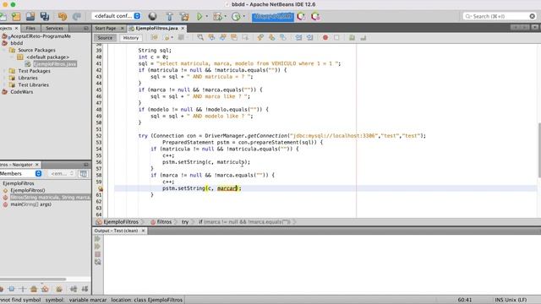
Task: Click error hint bulb on line 60
Action: (x=100, y=188)
